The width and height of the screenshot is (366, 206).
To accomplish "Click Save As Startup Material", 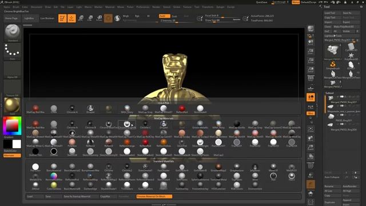I will (x=80, y=196).
